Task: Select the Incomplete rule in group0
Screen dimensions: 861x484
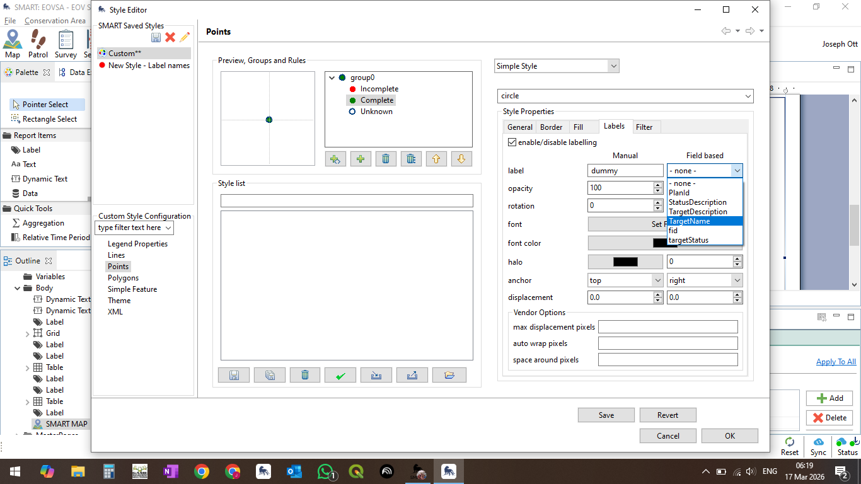Action: coord(379,89)
